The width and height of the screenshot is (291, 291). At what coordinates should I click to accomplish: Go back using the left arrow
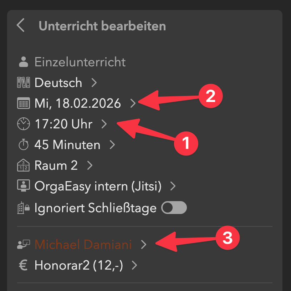21,26
